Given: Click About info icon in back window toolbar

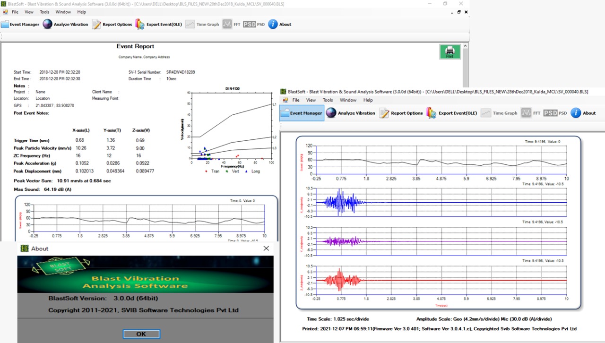Looking at the screenshot, I should pos(273,24).
